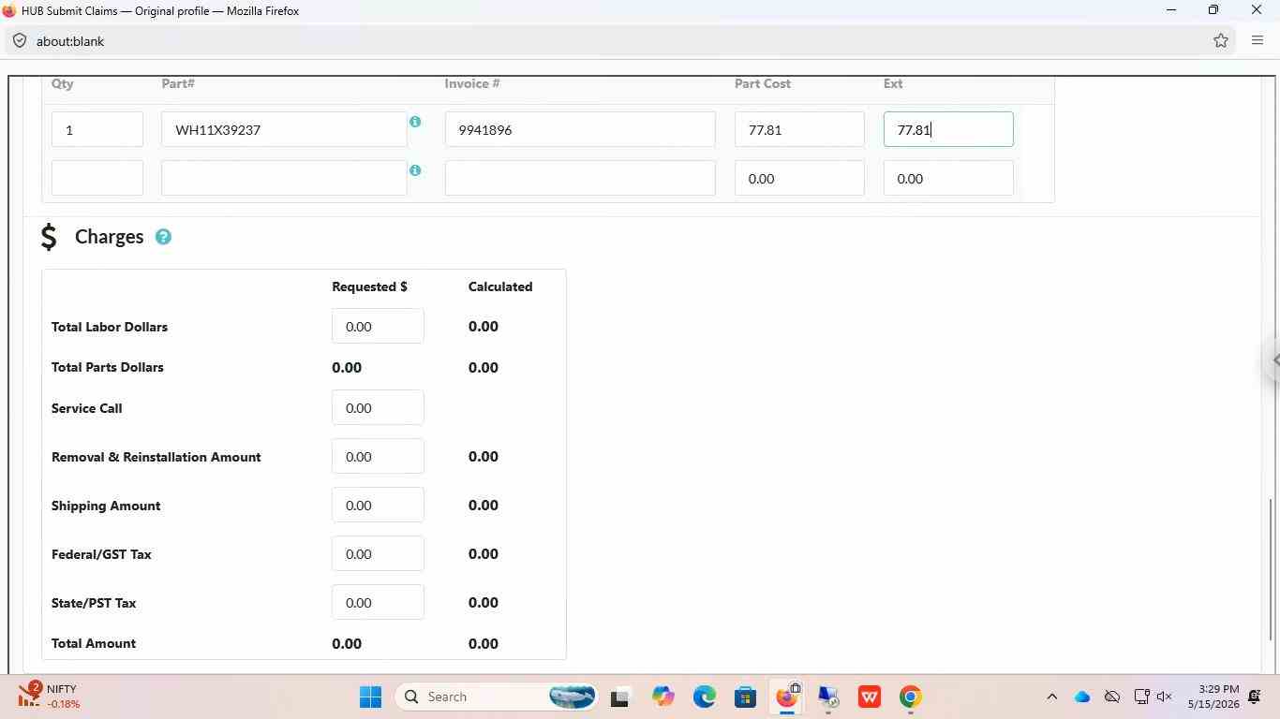Click Service Call amount field

pyautogui.click(x=378, y=407)
